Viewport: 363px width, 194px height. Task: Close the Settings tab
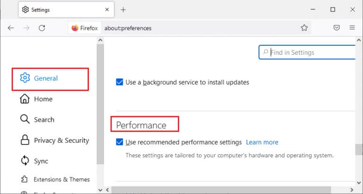click(x=107, y=9)
